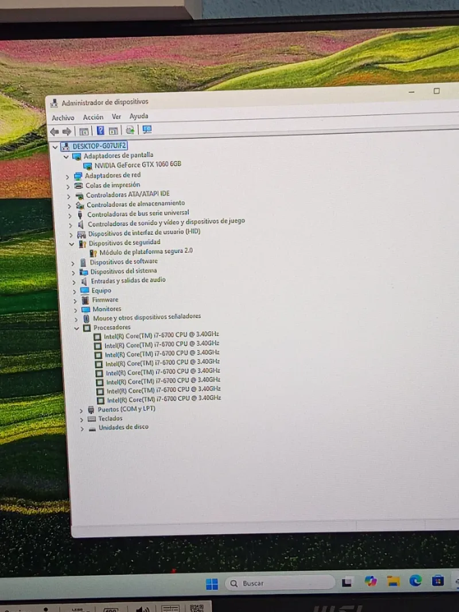Viewport: 459px width, 612px height.
Task: Expand the Mouse y otros dispositivos señaladores branch
Action: (x=76, y=319)
